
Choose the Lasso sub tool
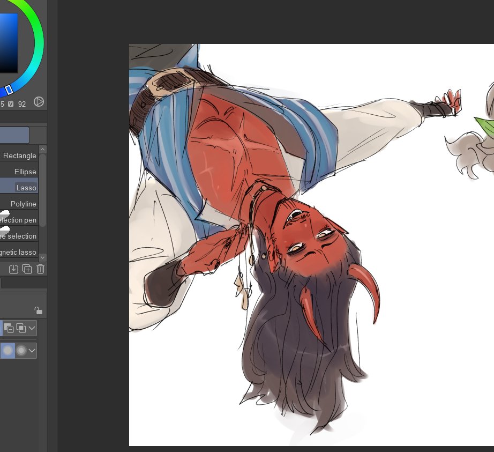[x=19, y=188]
